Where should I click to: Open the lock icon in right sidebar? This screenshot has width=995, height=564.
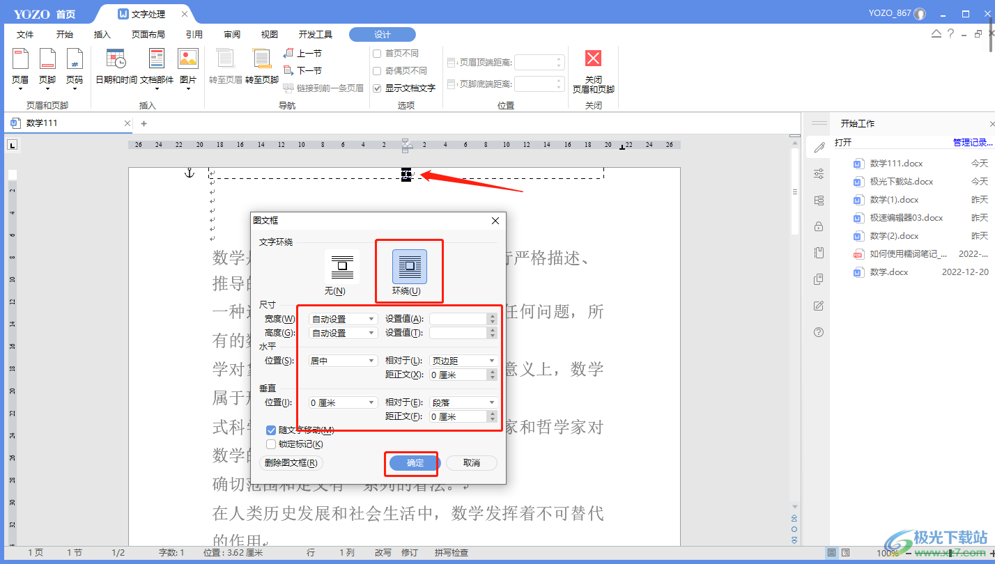click(x=819, y=226)
